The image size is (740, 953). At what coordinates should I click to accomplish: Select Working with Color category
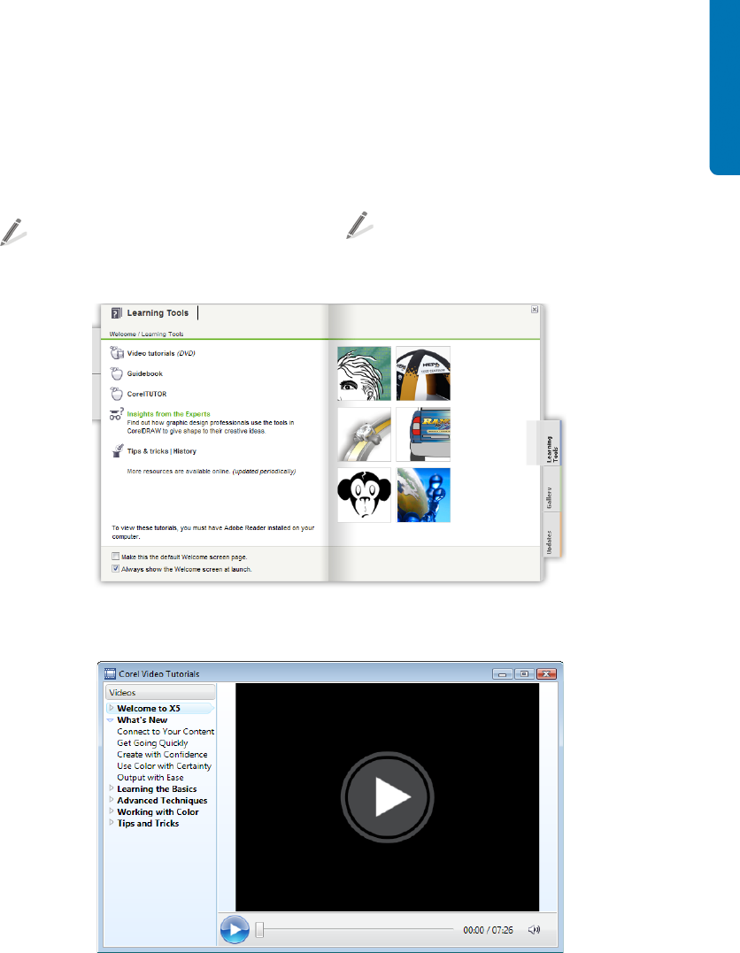(x=158, y=812)
